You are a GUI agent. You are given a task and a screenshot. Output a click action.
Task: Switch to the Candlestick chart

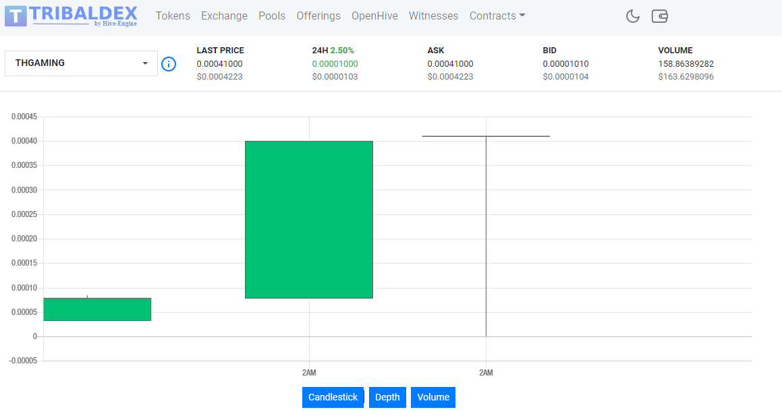point(333,397)
